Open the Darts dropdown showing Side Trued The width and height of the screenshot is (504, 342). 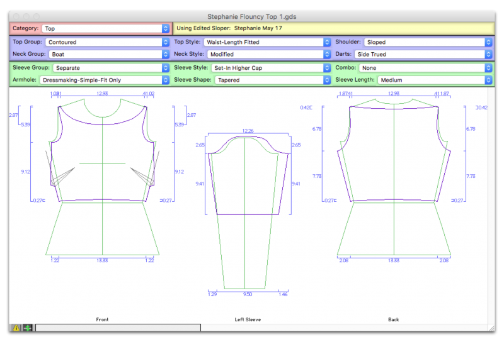[x=423, y=54]
